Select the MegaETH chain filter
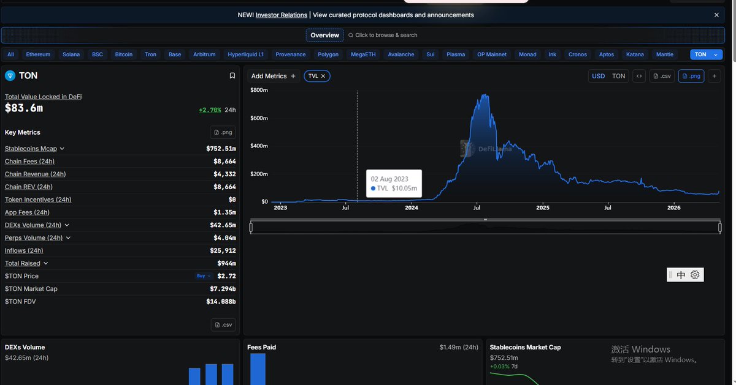 click(x=363, y=54)
